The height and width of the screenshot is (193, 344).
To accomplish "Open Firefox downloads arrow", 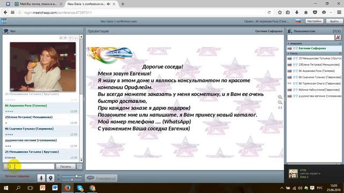I will tap(297, 12).
